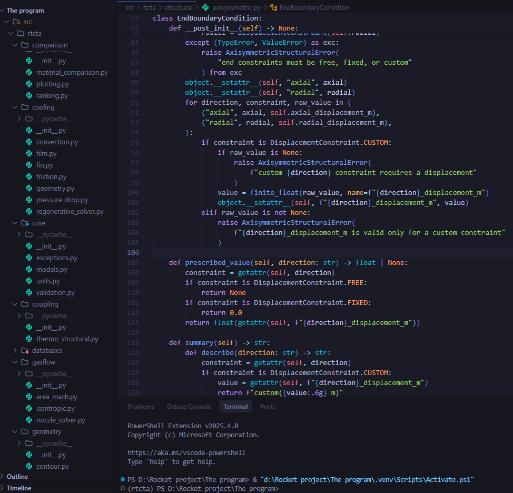Viewport: 513px width, 493px height.
Task: Click the src breadcrumb segment
Action: [x=130, y=7]
